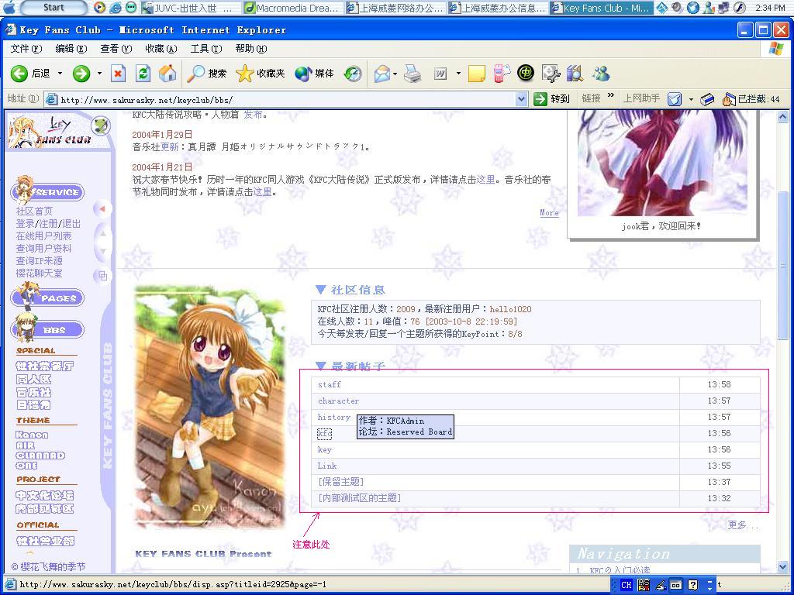
Task: Open 樱花聊天室 sidebar link
Action: tap(39, 273)
